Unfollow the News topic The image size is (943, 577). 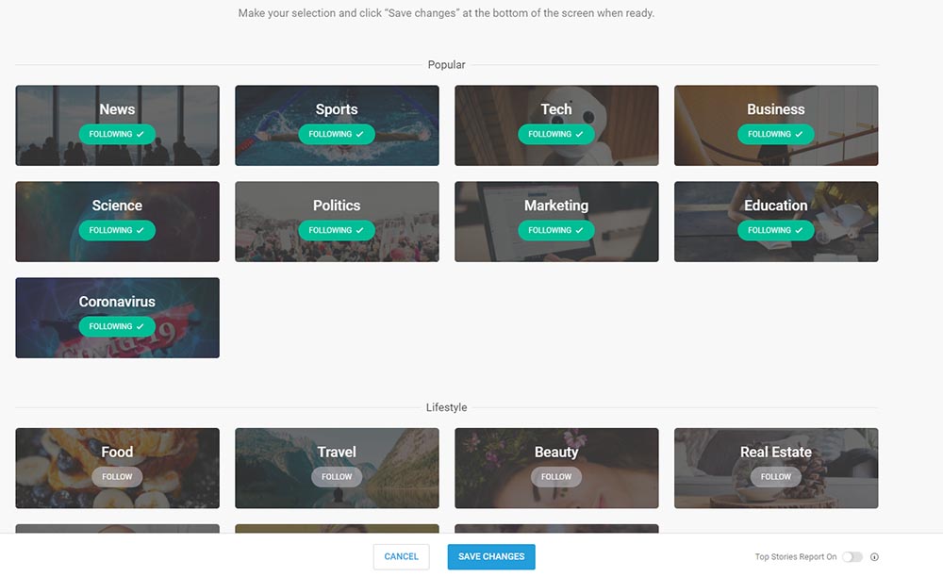pos(117,134)
